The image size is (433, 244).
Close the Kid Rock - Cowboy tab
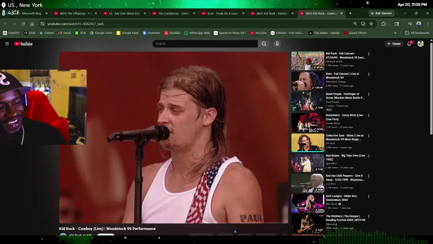[x=341, y=13]
